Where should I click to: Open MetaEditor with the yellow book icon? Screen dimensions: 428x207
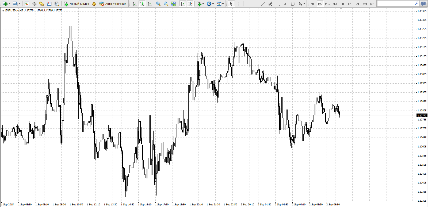(94, 4)
